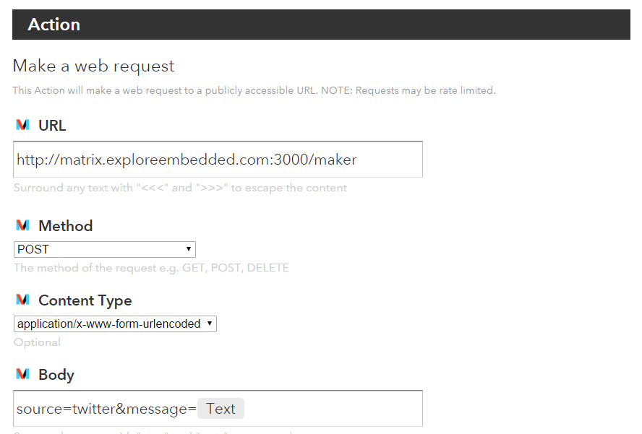Click the Body field label
642x434 pixels.
(x=56, y=375)
